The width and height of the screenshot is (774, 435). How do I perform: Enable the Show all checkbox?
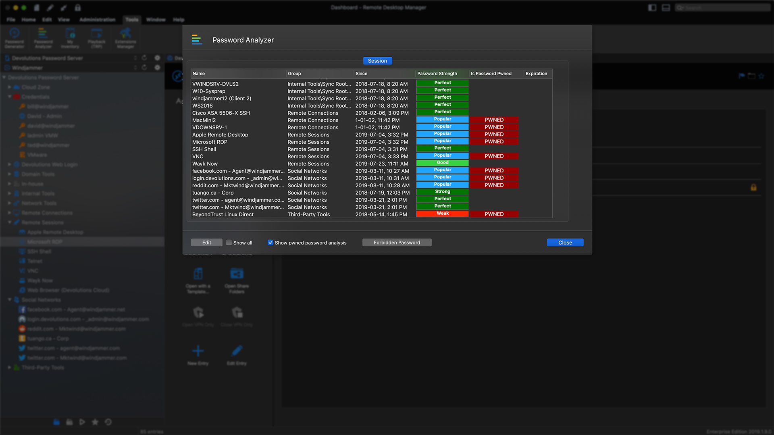tap(229, 242)
